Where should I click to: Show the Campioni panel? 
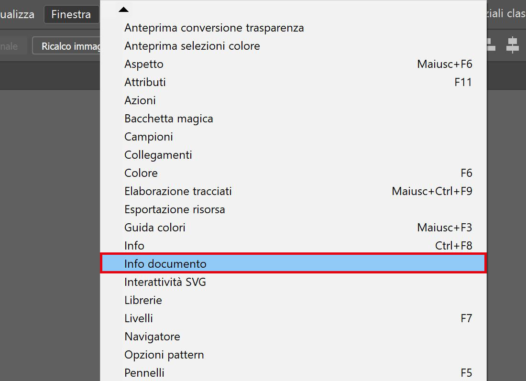coord(148,137)
